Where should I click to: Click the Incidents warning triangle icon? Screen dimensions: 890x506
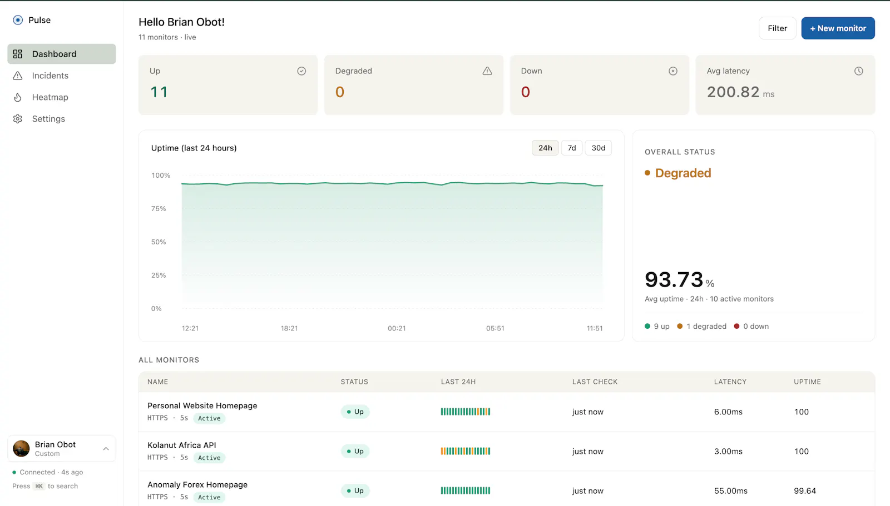click(x=18, y=76)
